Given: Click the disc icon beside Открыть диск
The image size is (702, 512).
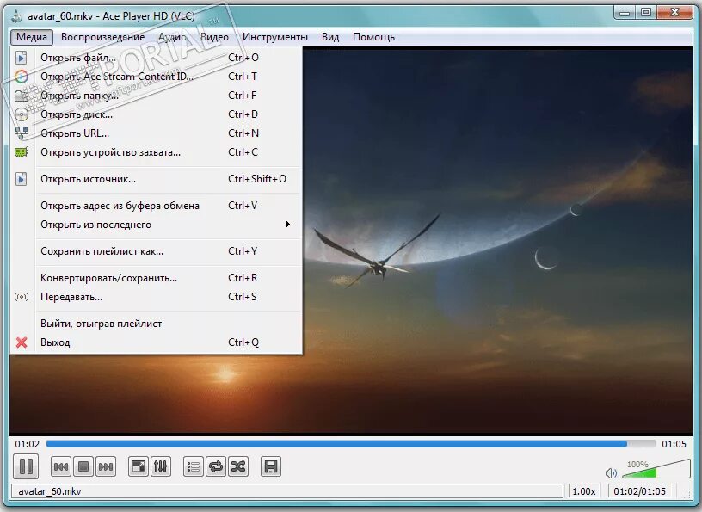Looking at the screenshot, I should tap(21, 114).
